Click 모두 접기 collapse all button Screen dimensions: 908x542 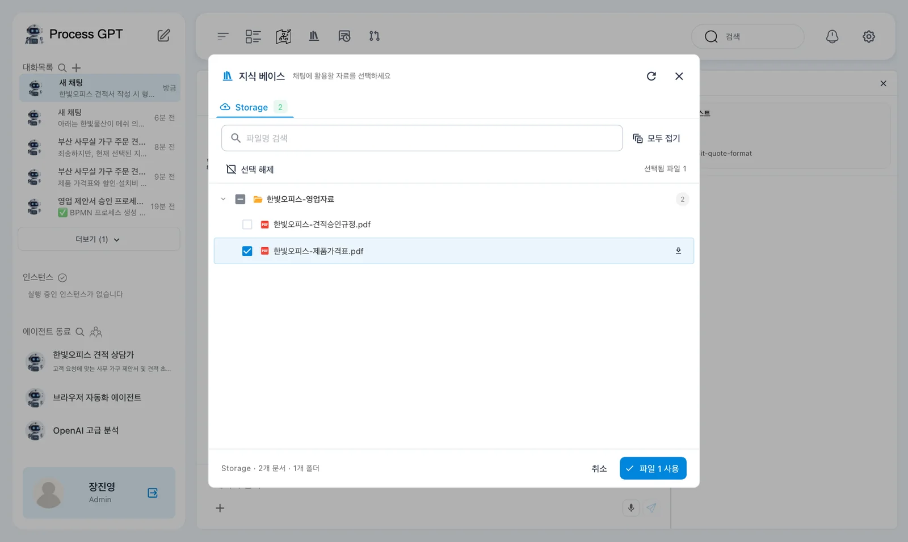point(657,138)
